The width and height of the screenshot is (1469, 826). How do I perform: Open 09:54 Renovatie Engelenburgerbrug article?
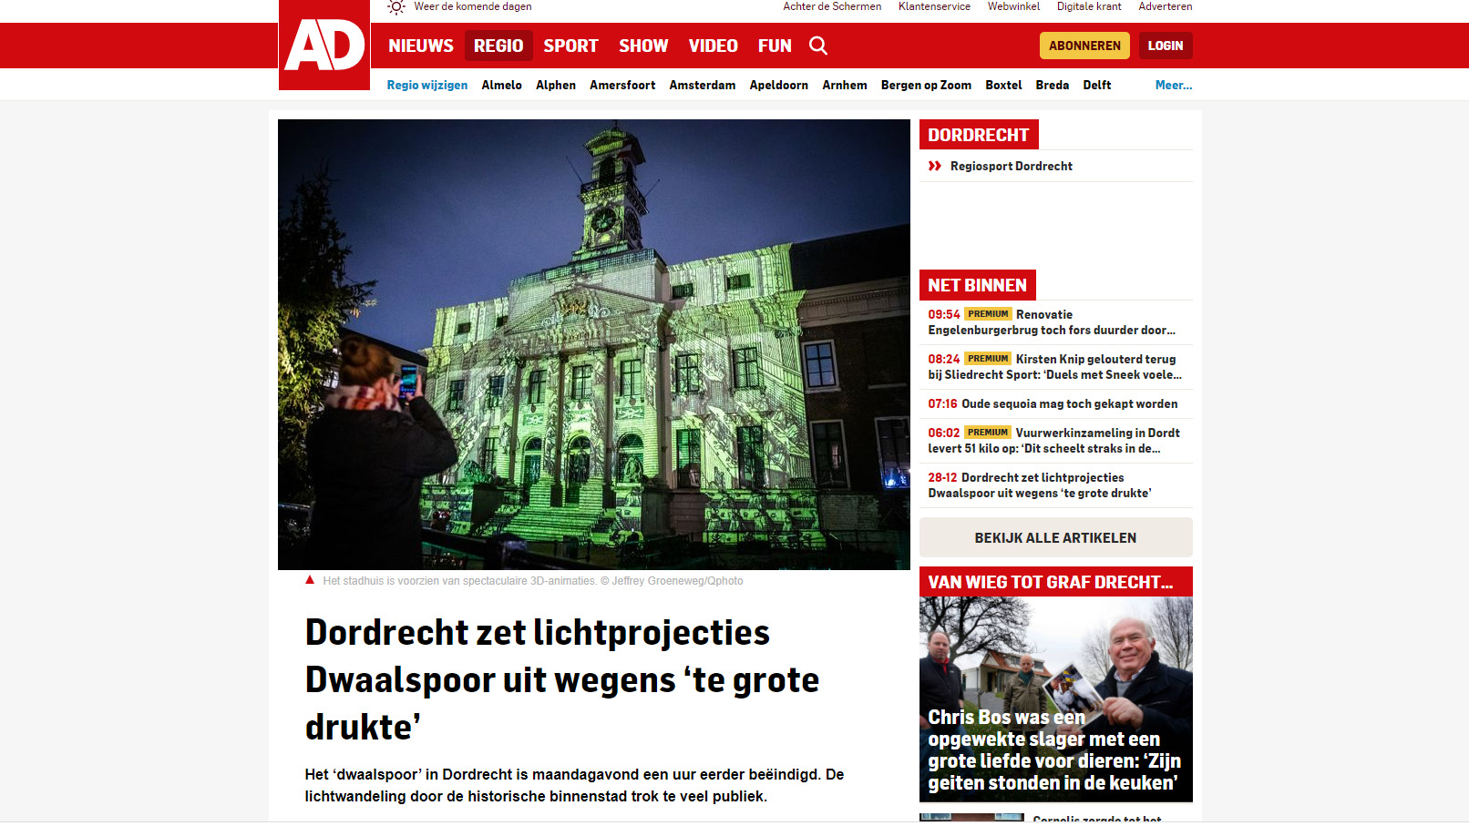click(x=1055, y=322)
